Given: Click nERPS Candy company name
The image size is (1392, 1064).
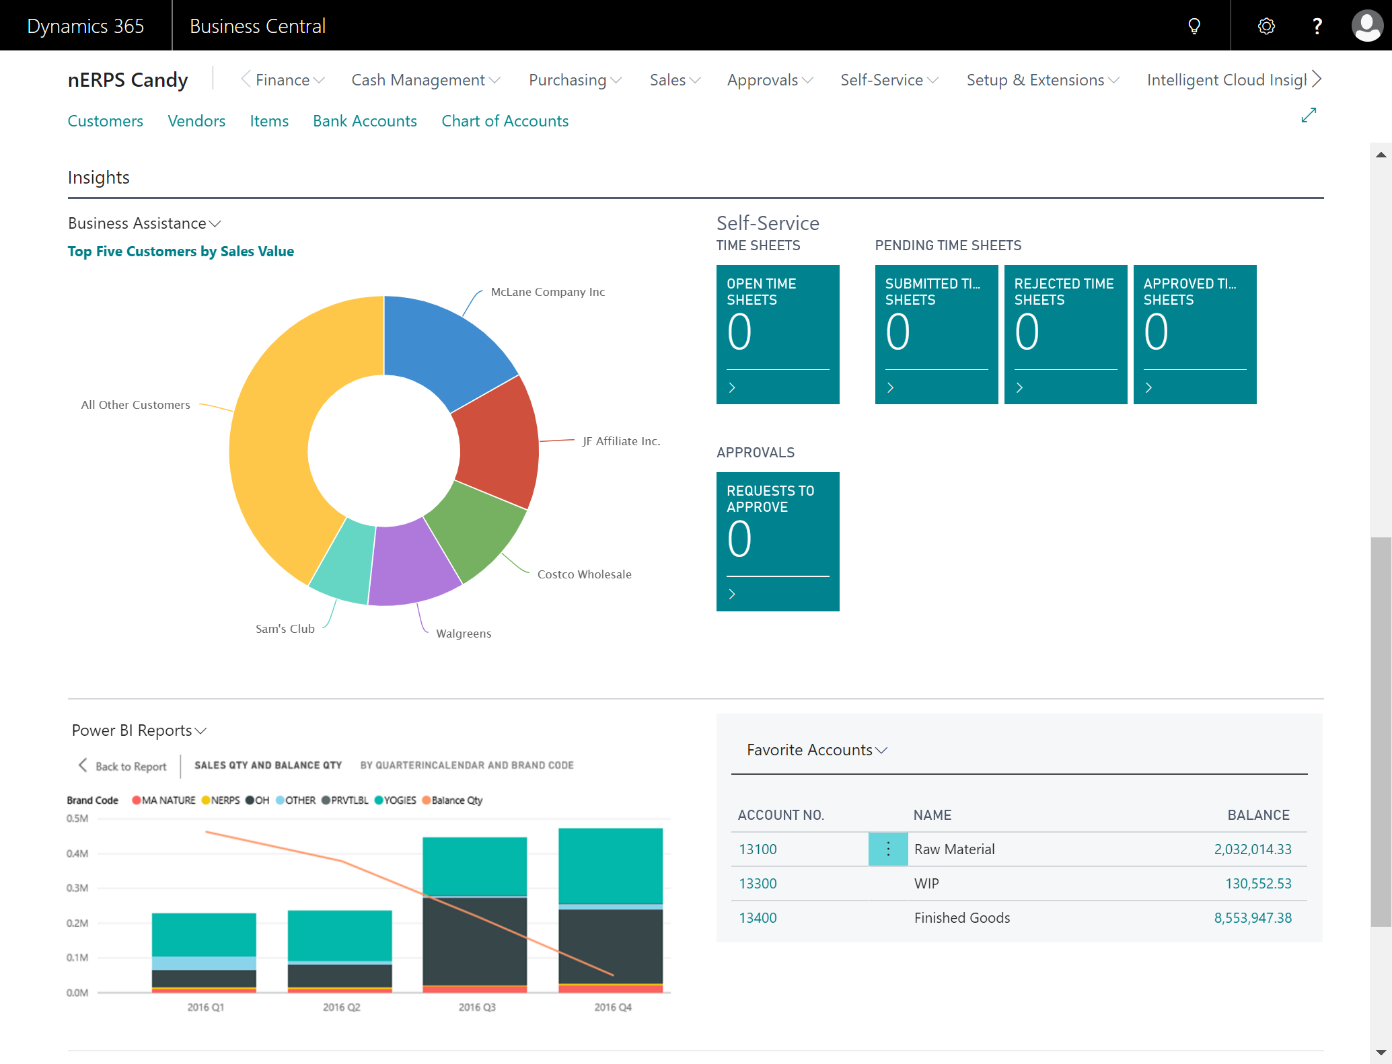Looking at the screenshot, I should [x=128, y=80].
